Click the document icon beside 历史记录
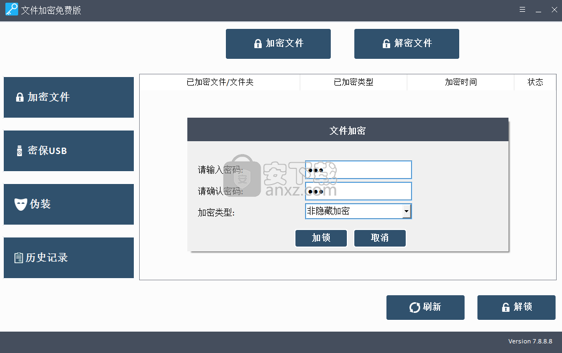 click(x=20, y=257)
